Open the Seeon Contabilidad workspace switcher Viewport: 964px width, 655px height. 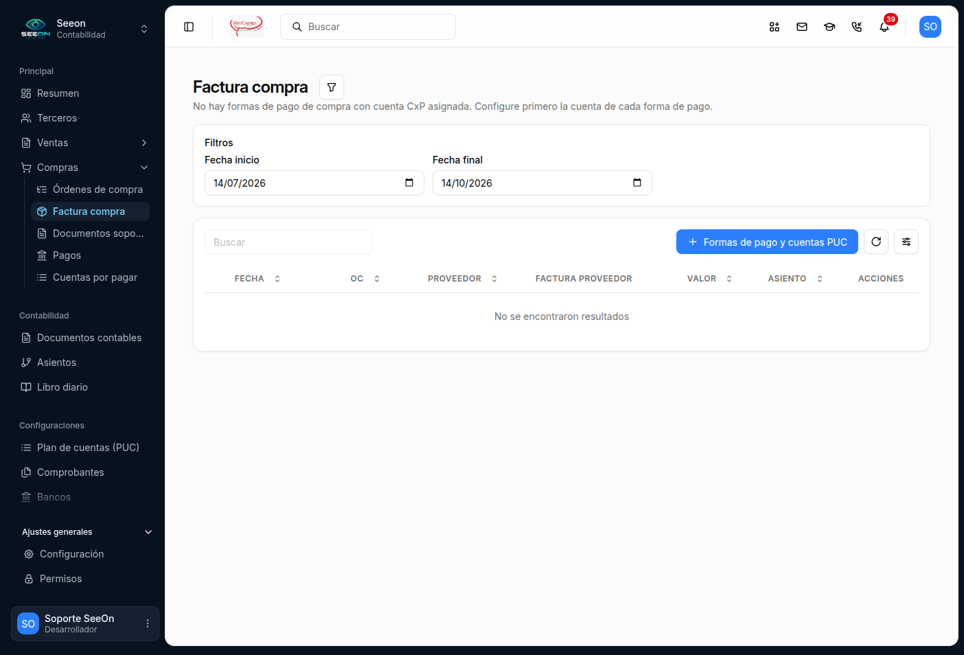tap(85, 28)
